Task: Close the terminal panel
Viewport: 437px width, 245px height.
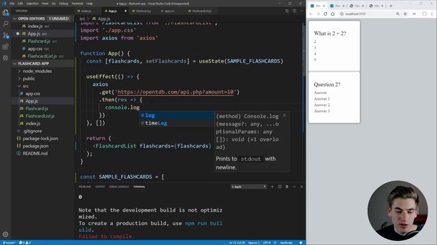Action: pos(302,186)
